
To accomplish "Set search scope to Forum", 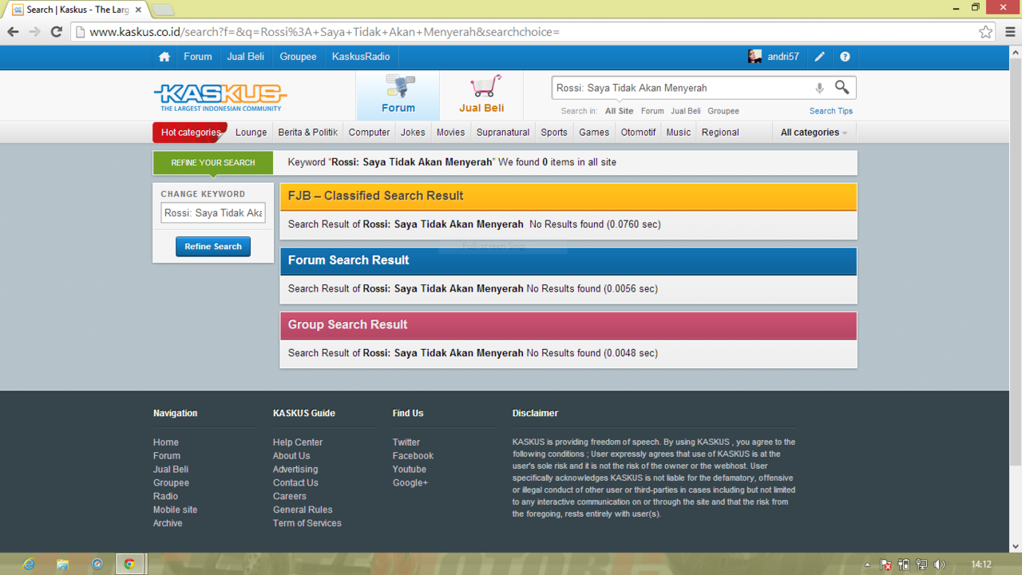I will [x=652, y=111].
